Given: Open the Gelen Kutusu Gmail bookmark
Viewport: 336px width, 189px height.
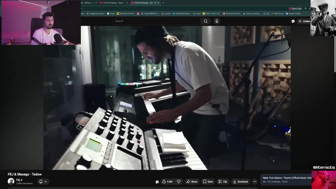Looking at the screenshot, I should [x=277, y=13].
